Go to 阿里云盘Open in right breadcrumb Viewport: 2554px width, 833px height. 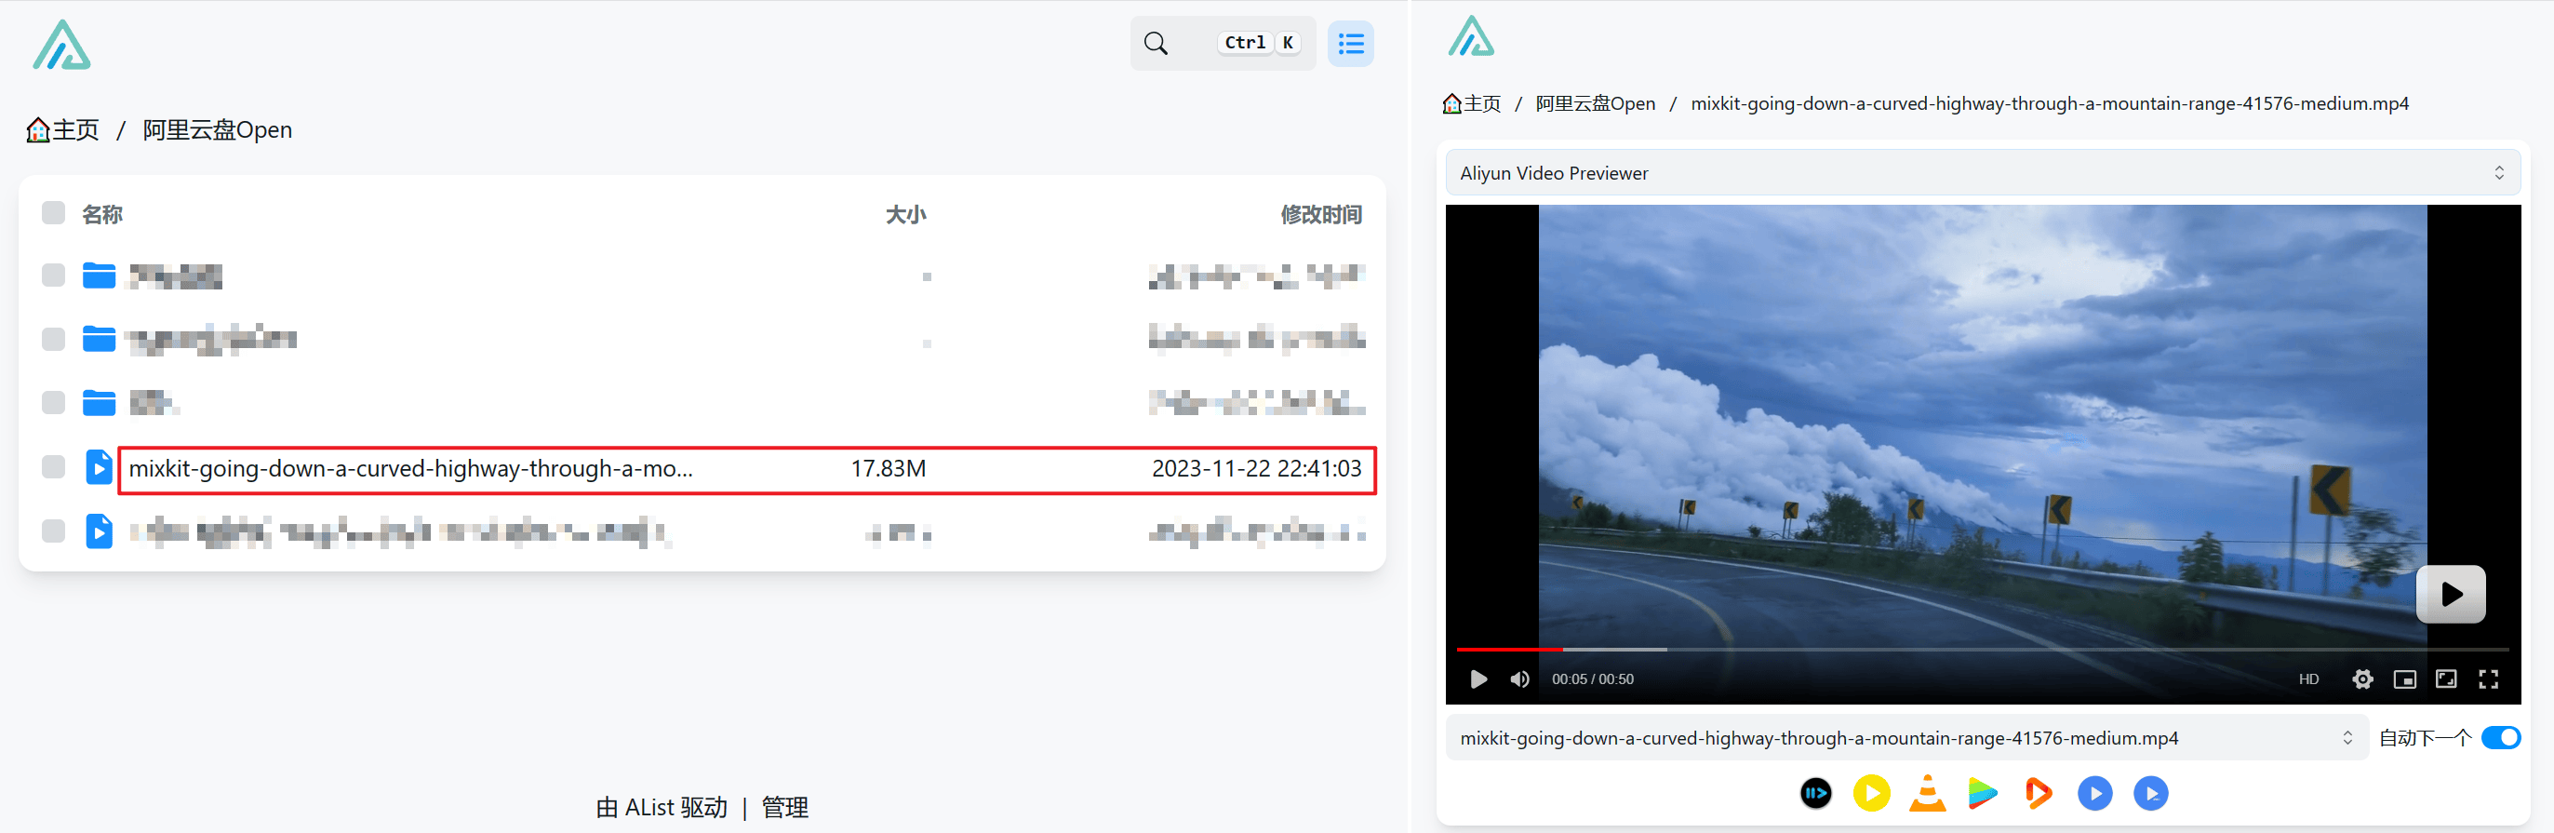tap(1594, 104)
